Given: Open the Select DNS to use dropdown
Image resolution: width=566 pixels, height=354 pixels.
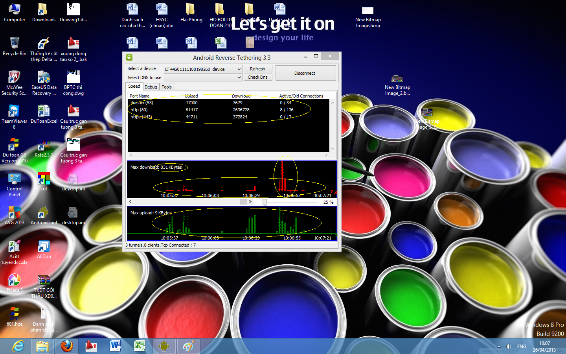Looking at the screenshot, I should 203,77.
